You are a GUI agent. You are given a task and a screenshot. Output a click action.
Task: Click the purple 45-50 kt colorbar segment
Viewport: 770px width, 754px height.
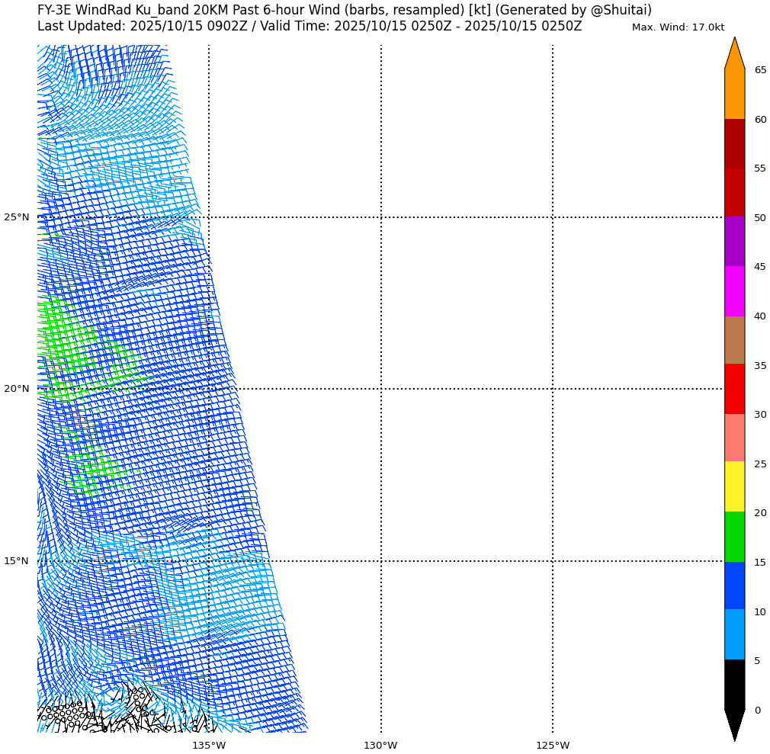(x=734, y=241)
